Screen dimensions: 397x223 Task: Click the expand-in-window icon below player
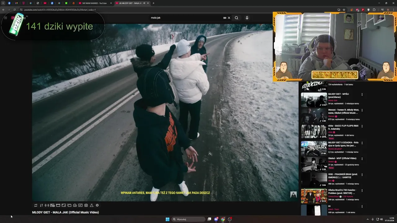[64, 205]
